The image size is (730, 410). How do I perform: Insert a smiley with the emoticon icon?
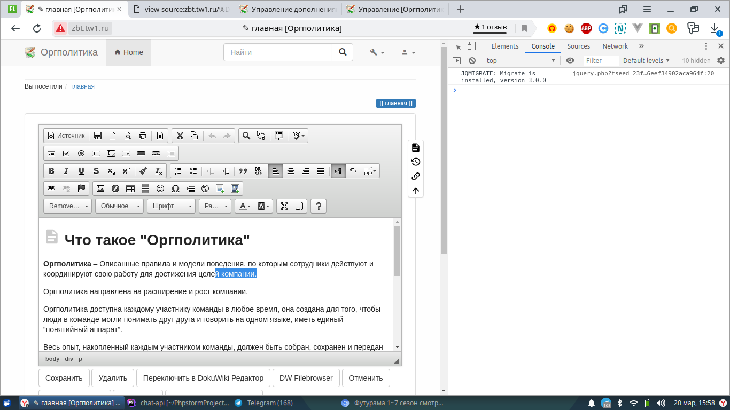click(x=160, y=188)
